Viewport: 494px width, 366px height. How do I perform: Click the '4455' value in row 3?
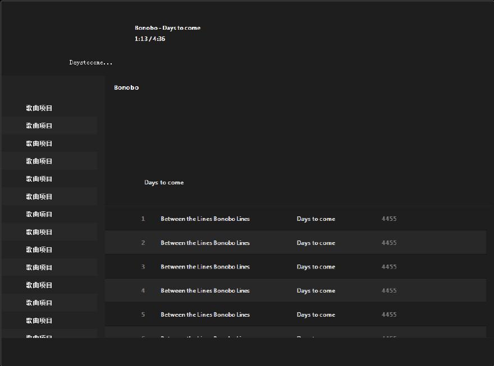[389, 267]
